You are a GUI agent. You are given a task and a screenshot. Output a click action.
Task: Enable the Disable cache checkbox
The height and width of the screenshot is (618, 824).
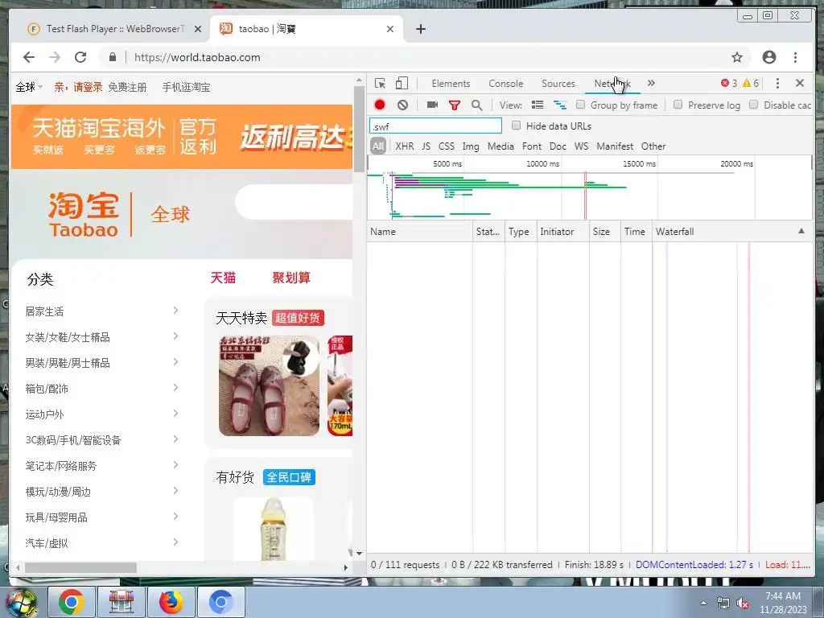click(753, 105)
